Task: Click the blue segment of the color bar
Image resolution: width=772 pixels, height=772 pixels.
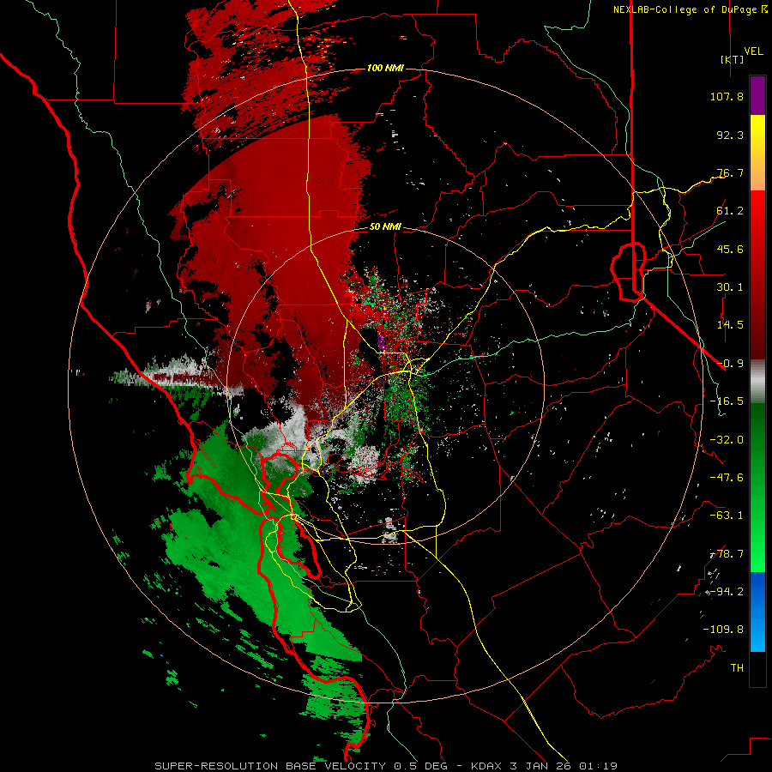Action: point(757,612)
